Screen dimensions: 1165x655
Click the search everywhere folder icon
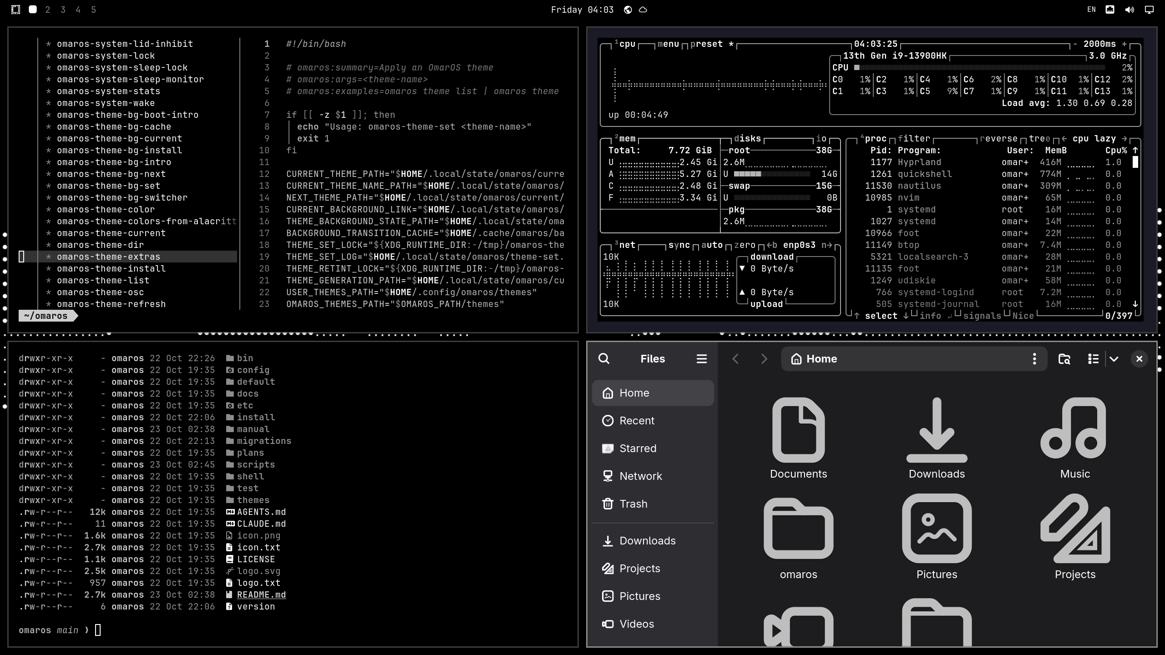(1064, 359)
